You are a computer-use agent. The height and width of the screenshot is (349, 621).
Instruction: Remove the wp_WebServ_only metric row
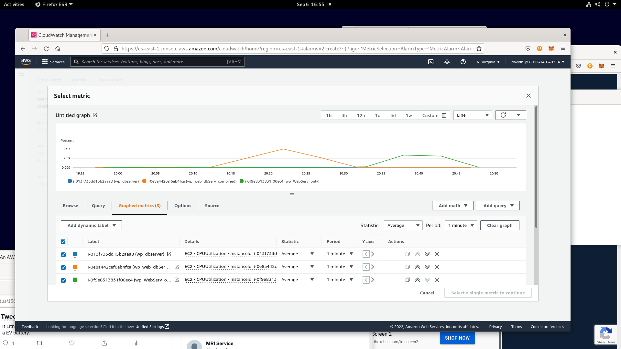point(437,280)
